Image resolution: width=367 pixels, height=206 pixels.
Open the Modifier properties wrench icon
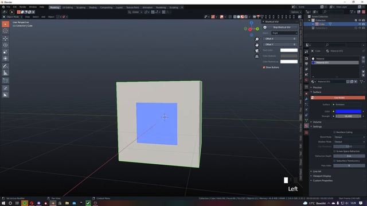point(306,99)
